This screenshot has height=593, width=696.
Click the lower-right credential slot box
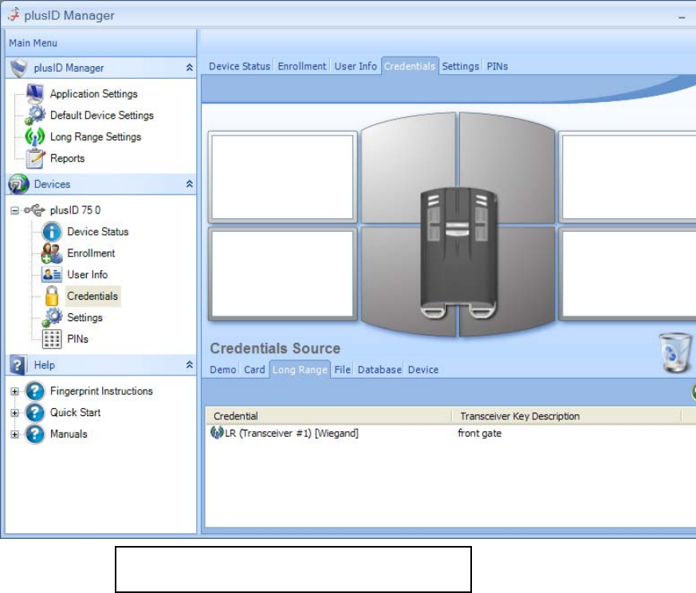pyautogui.click(x=627, y=274)
